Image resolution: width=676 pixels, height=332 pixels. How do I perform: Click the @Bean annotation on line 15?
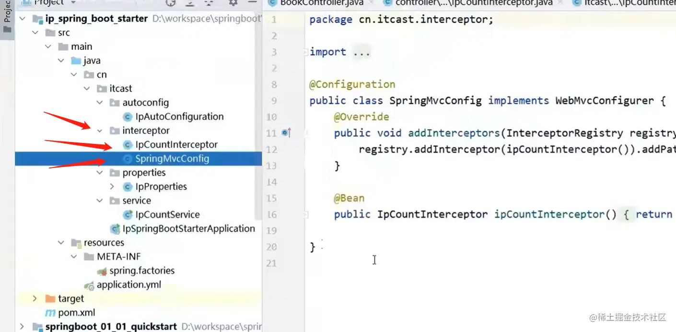pyautogui.click(x=349, y=198)
